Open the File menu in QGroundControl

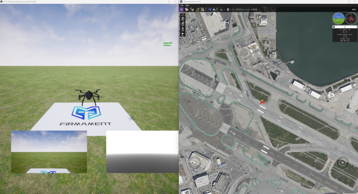pos(182,6)
